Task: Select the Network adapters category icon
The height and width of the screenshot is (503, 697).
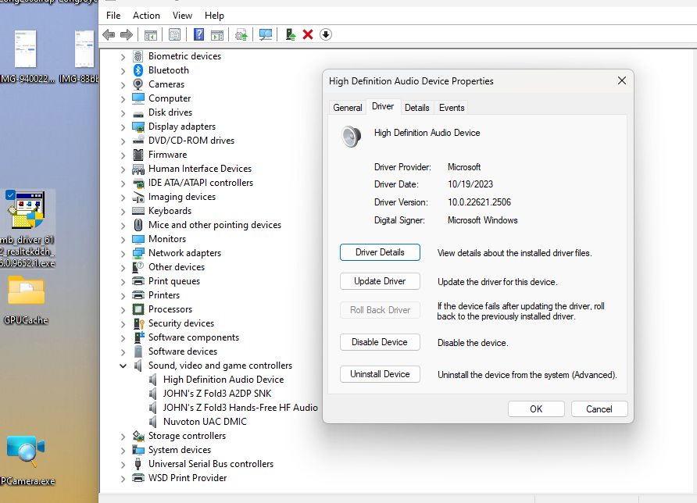Action: click(x=138, y=253)
